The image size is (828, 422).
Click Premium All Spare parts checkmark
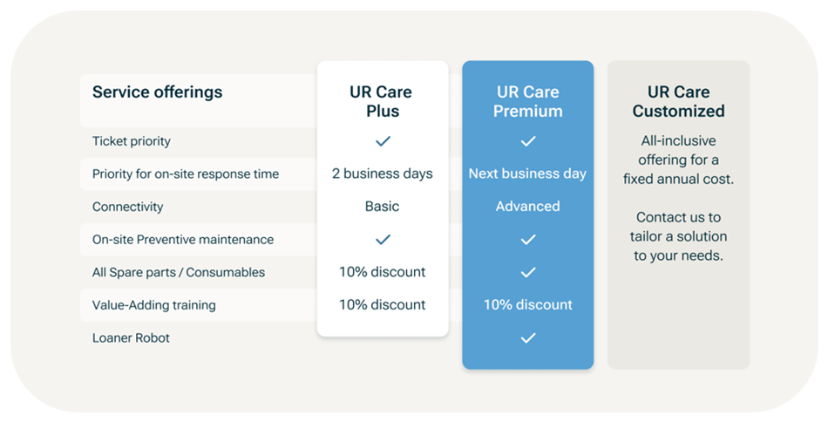(528, 272)
